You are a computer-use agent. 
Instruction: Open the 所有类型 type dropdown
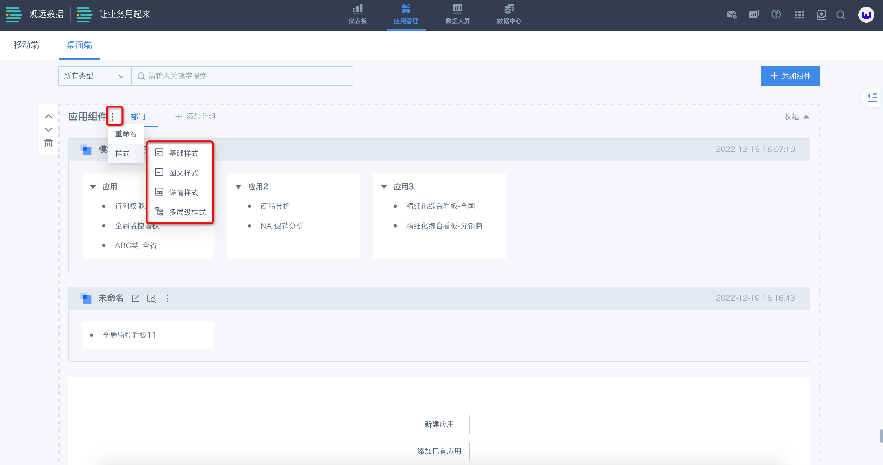[95, 76]
